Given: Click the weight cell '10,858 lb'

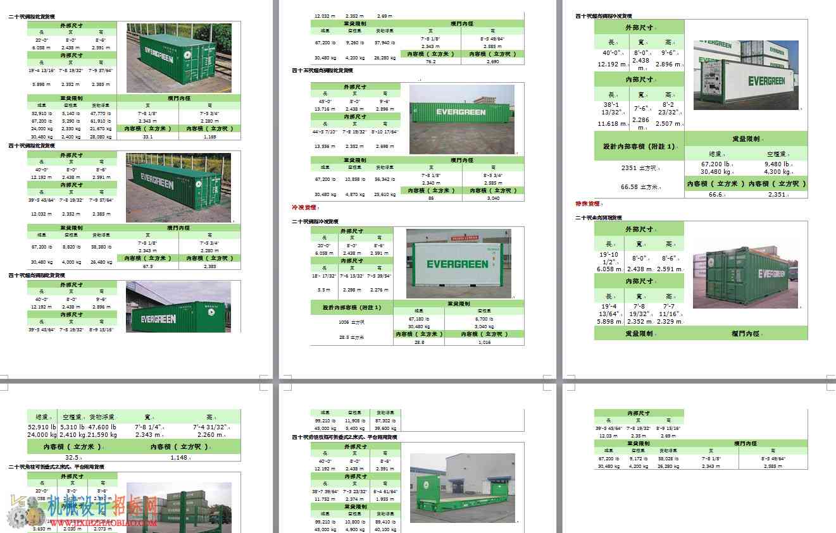Looking at the screenshot, I should pyautogui.click(x=353, y=179).
